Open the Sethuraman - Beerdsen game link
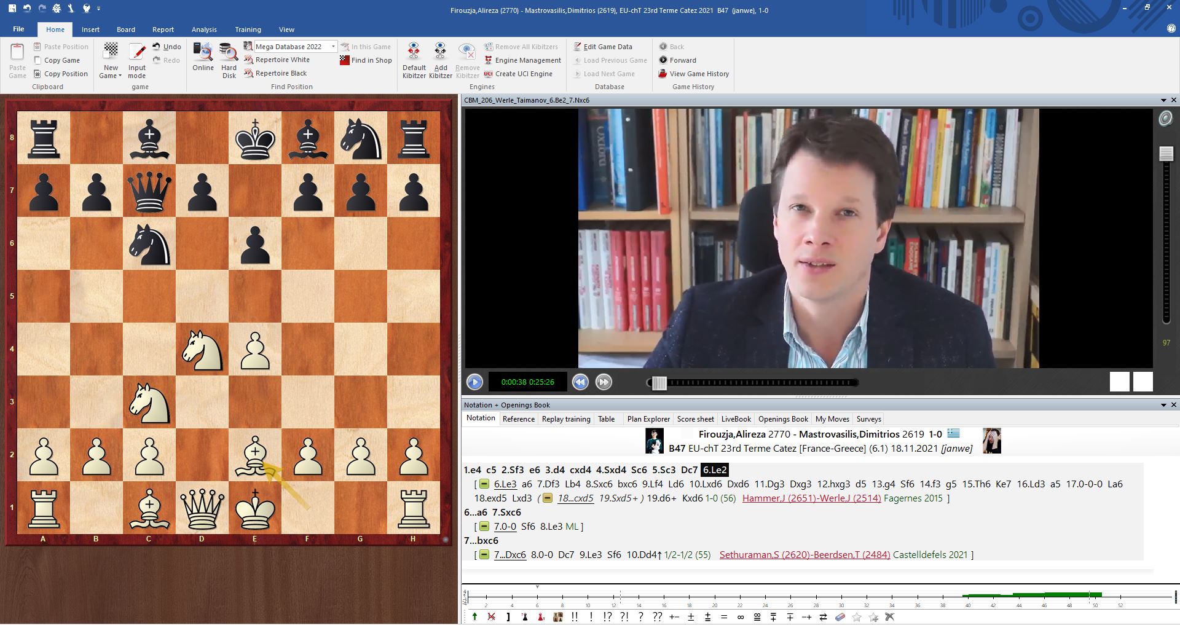 click(x=804, y=555)
